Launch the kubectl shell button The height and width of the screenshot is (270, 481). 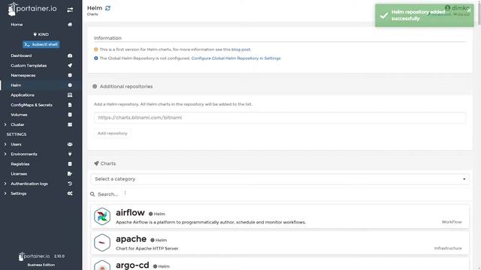(x=41, y=44)
